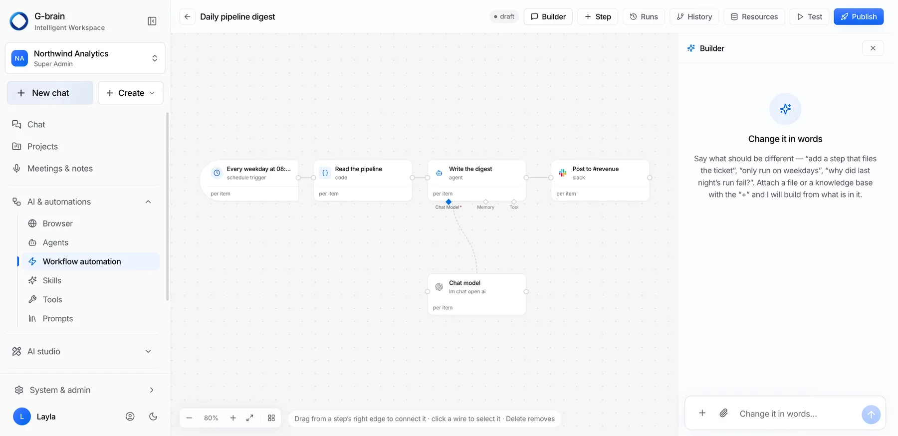Open the Resources view
898x436 pixels.
[754, 16]
